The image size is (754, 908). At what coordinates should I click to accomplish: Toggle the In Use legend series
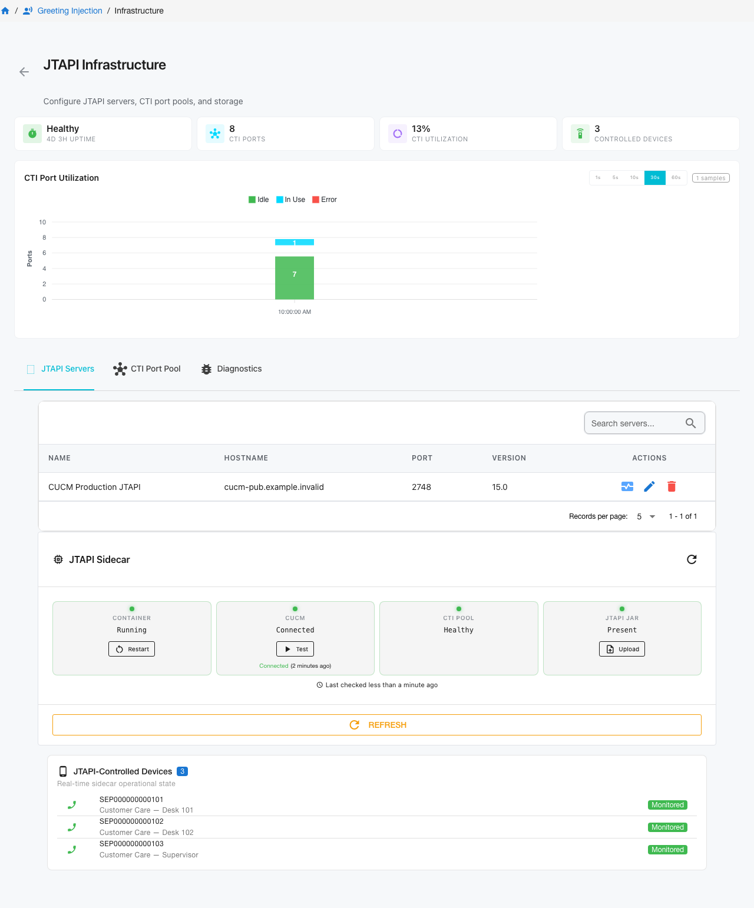(290, 200)
